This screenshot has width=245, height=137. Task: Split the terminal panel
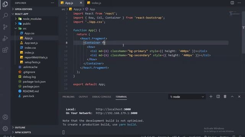coord(218,97)
